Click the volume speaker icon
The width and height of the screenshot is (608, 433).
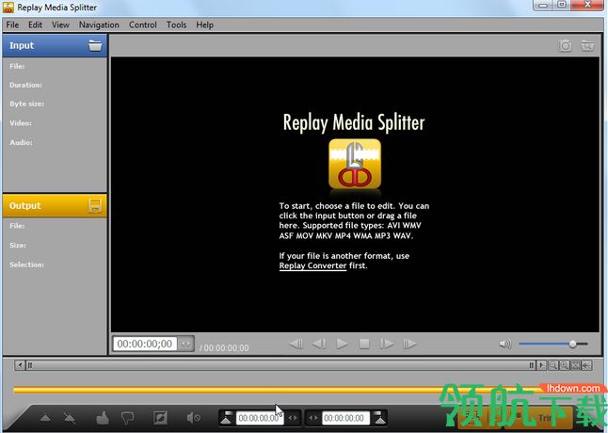point(504,344)
